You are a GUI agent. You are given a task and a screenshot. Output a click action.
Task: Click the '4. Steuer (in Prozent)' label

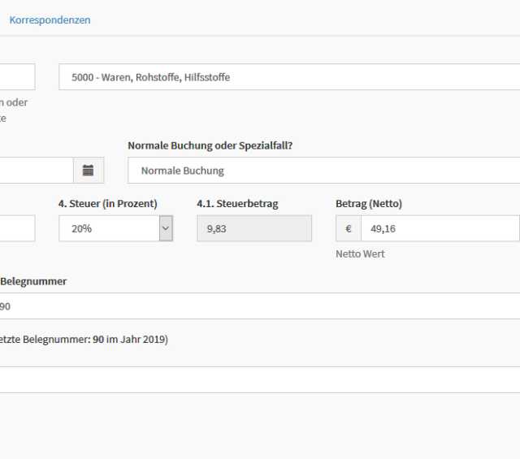tap(108, 204)
